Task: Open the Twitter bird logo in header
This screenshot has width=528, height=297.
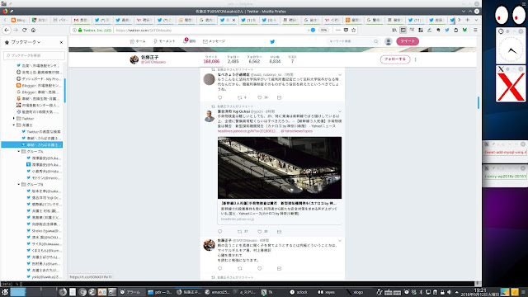Action: [x=272, y=41]
